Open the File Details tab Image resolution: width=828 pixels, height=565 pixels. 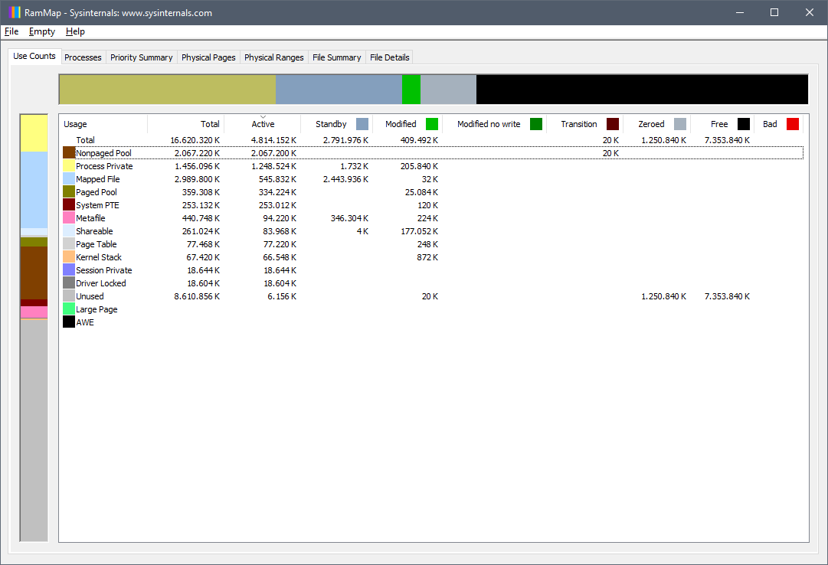pyautogui.click(x=390, y=57)
